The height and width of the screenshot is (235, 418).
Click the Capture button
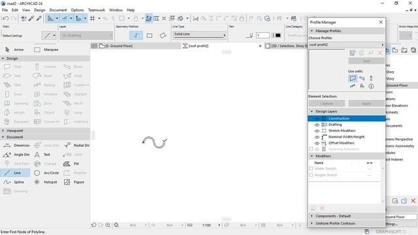coord(327,103)
